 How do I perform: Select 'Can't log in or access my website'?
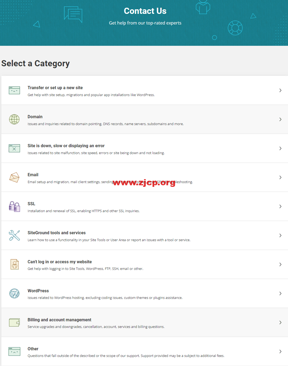point(60,262)
